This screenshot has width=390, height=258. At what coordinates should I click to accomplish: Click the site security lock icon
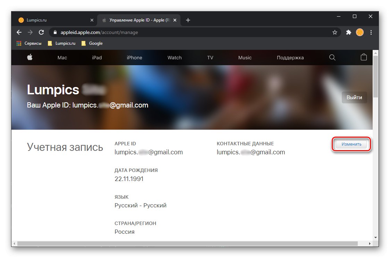pyautogui.click(x=56, y=32)
